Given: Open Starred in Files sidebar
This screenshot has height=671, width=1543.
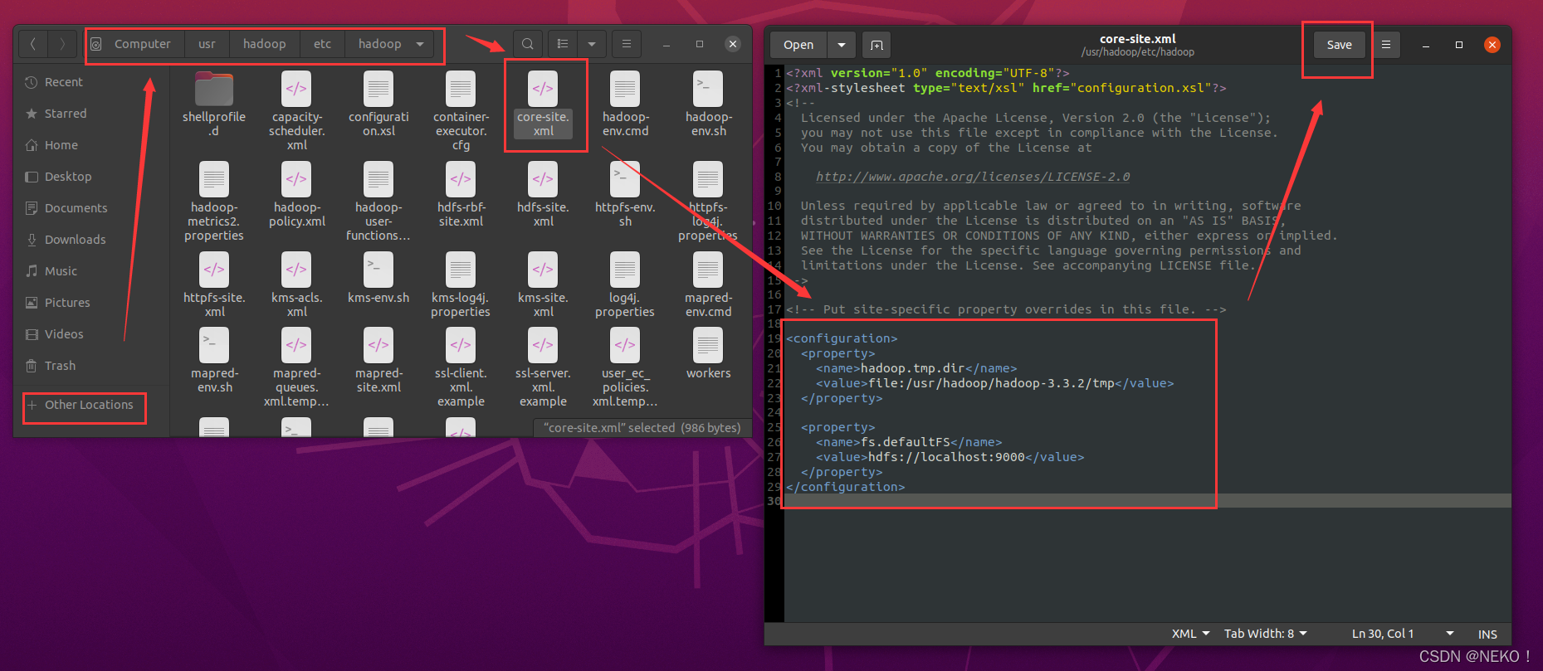Looking at the screenshot, I should tap(90, 114).
